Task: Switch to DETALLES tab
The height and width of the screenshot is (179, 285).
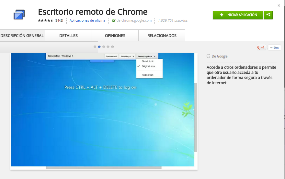Action: pos(69,36)
